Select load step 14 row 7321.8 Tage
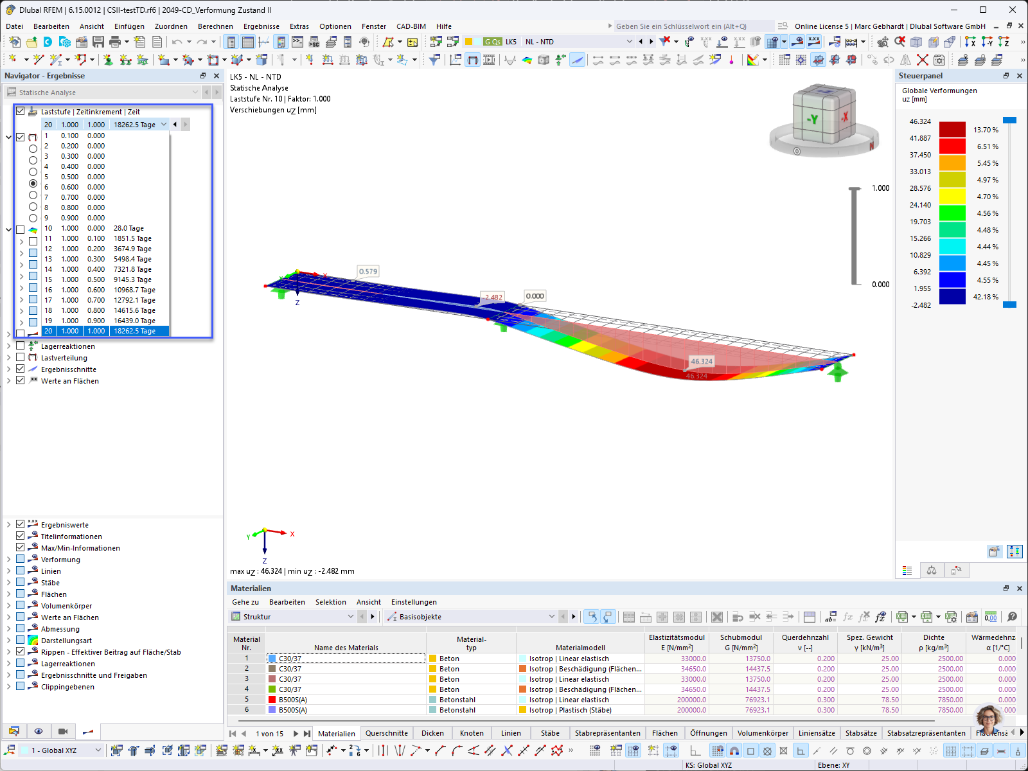 106,269
